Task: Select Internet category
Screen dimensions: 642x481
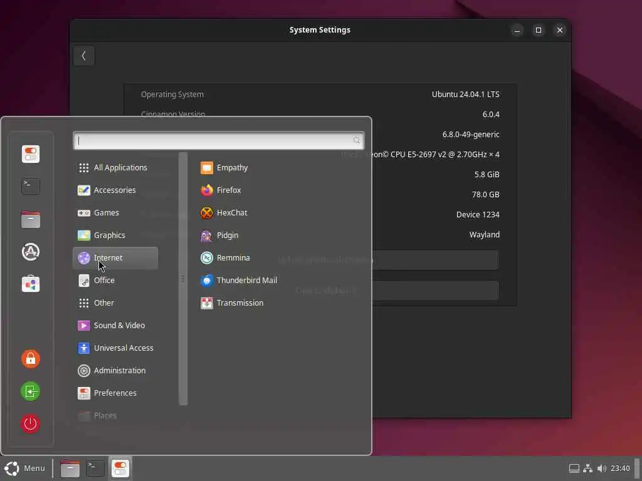Action: point(115,257)
